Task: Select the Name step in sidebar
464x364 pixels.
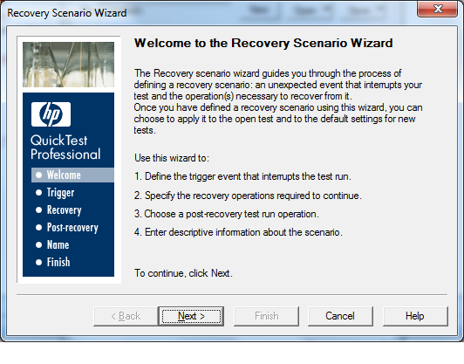Action: pos(52,245)
